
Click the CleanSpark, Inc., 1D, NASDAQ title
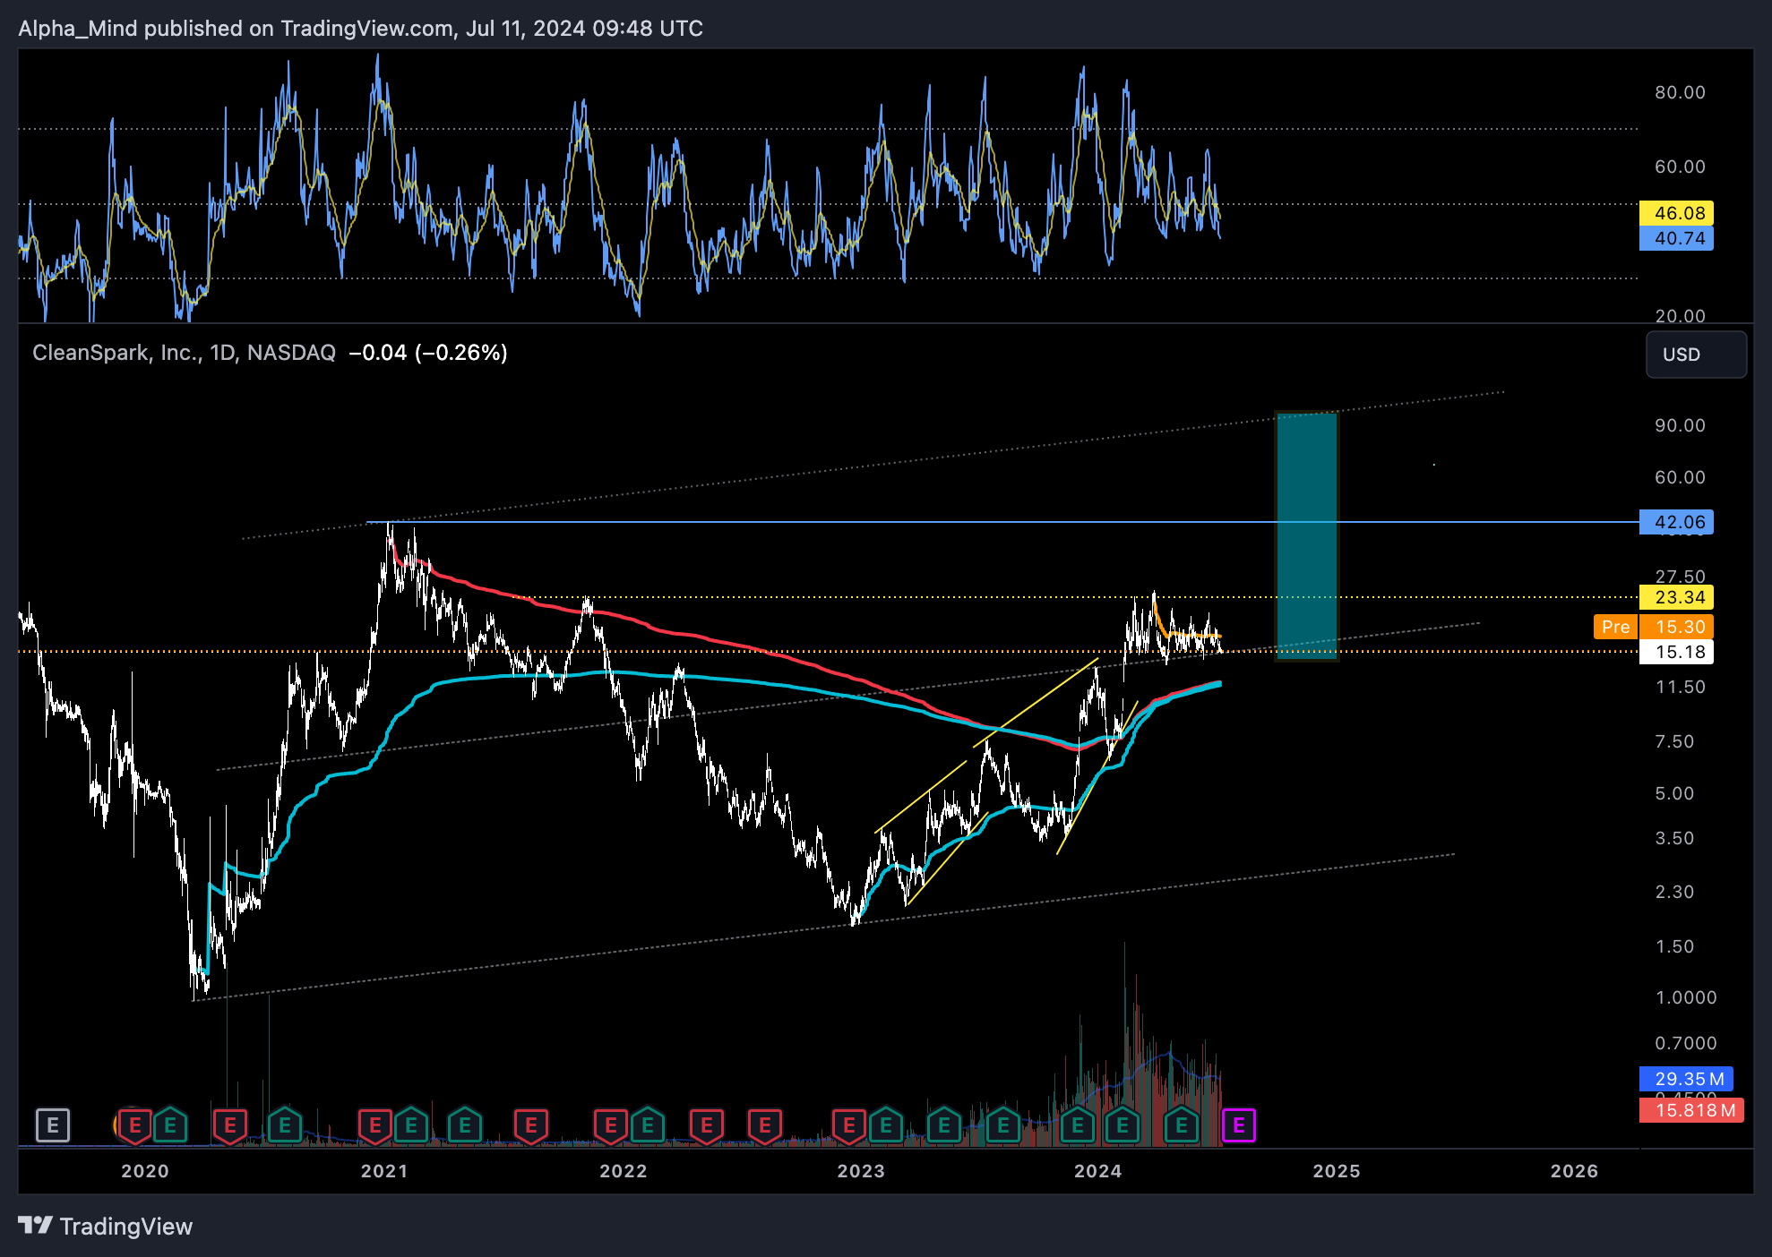pyautogui.click(x=184, y=353)
